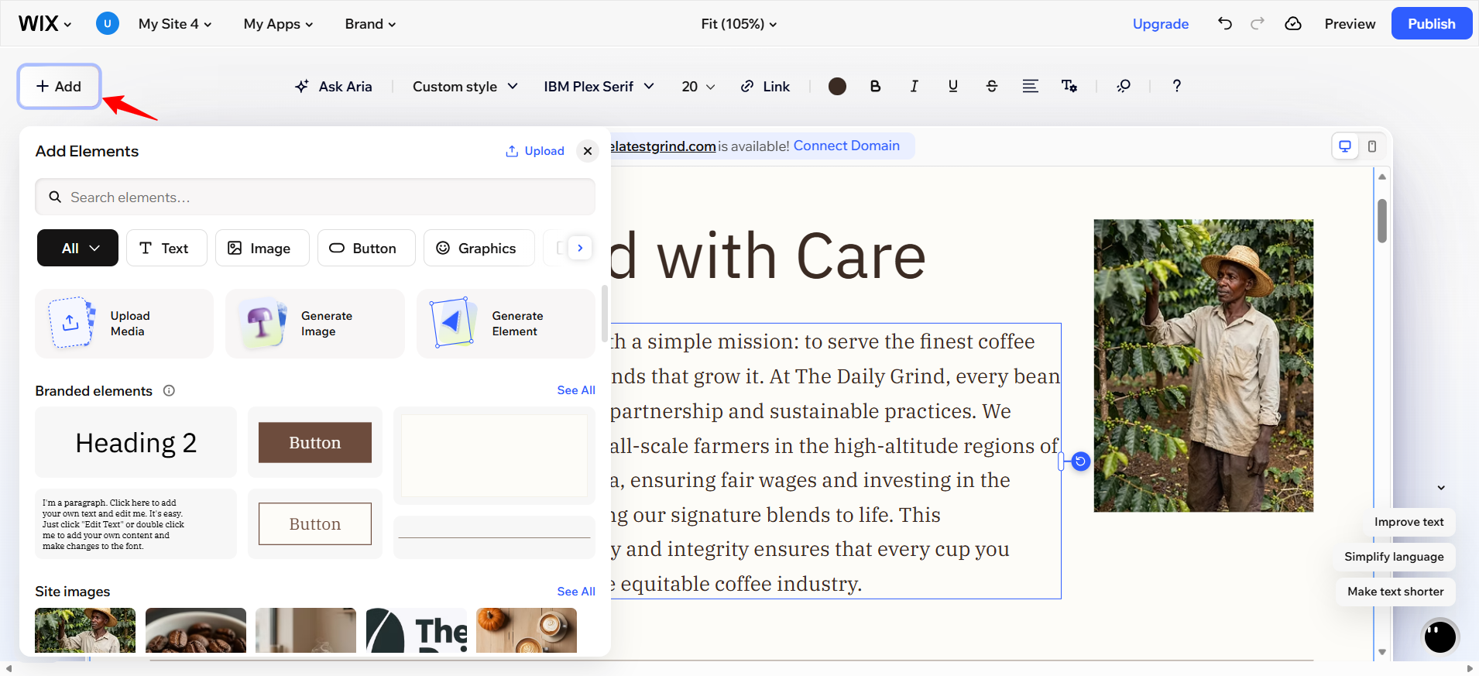Open the font size 20 dropdown
Viewport: 1479px width, 676px height.
click(x=698, y=86)
